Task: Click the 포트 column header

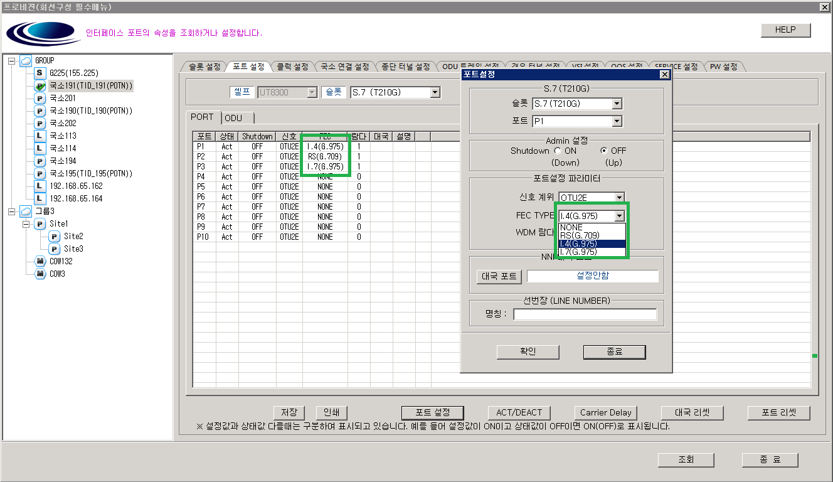Action: pos(204,137)
